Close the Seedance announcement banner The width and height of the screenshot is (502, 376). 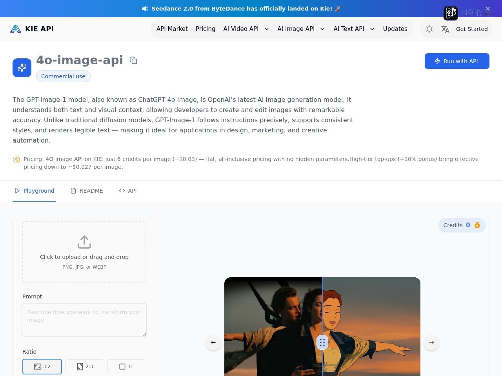(x=488, y=8)
